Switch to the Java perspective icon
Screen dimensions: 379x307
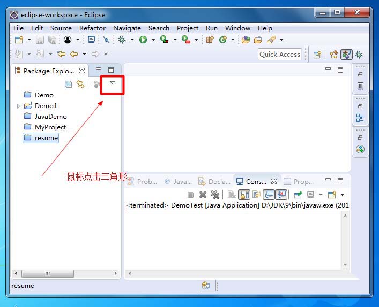pos(346,55)
